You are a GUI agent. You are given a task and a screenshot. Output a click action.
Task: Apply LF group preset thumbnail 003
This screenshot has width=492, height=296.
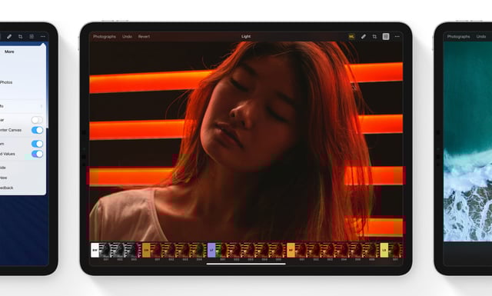point(251,250)
